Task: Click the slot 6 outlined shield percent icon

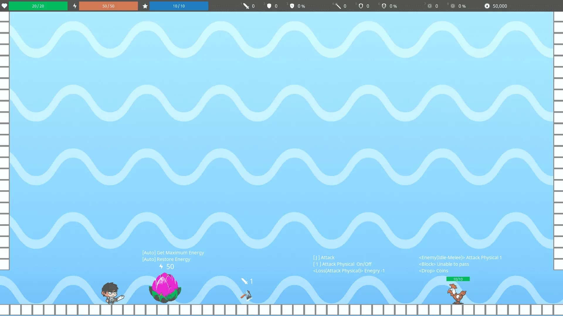Action: 384,6
